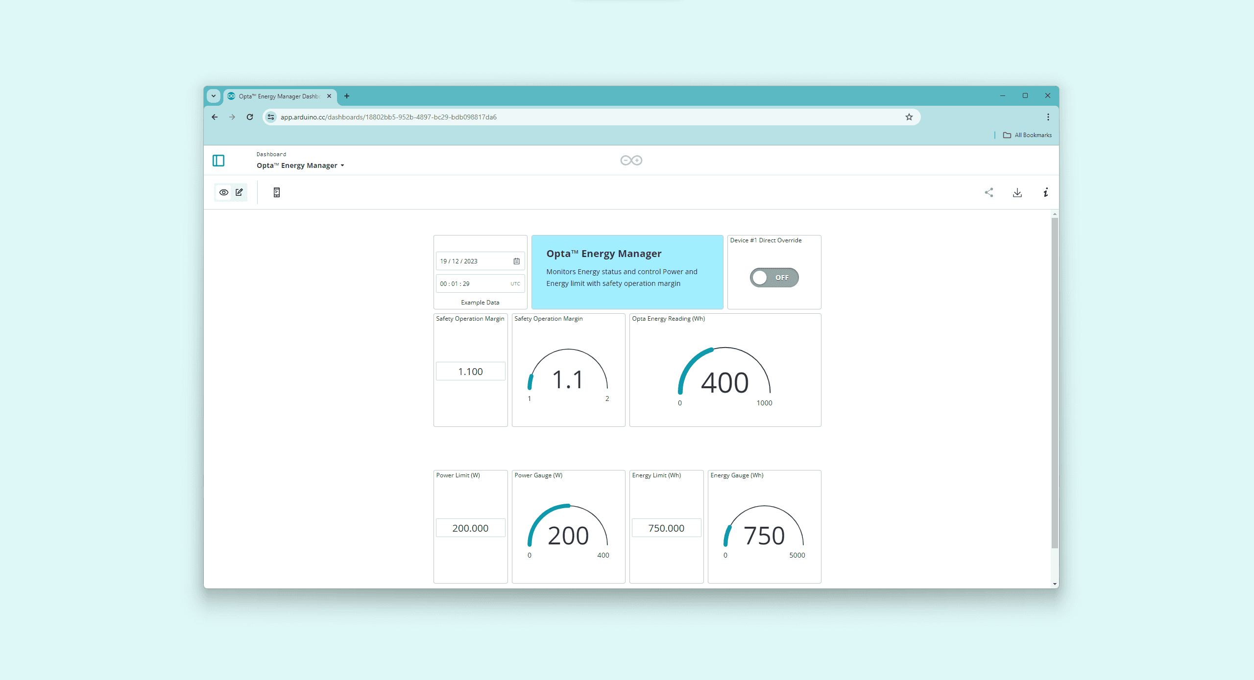Screen dimensions: 1254x680
Task: Open the calendar date picker icon
Action: pyautogui.click(x=516, y=261)
